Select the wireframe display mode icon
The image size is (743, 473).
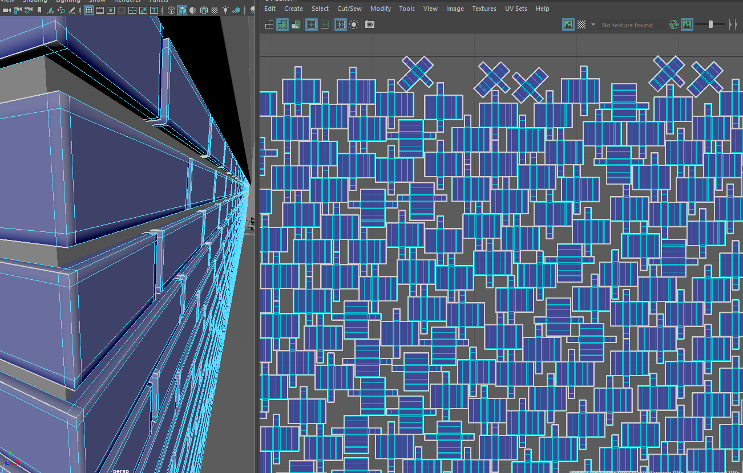pyautogui.click(x=172, y=10)
